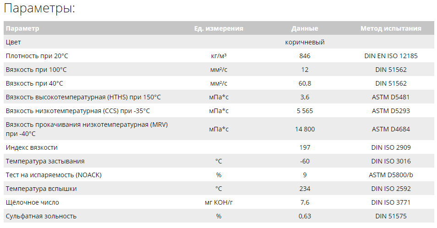Click the "Параметр" column header
The image size is (437, 228).
coord(22,28)
